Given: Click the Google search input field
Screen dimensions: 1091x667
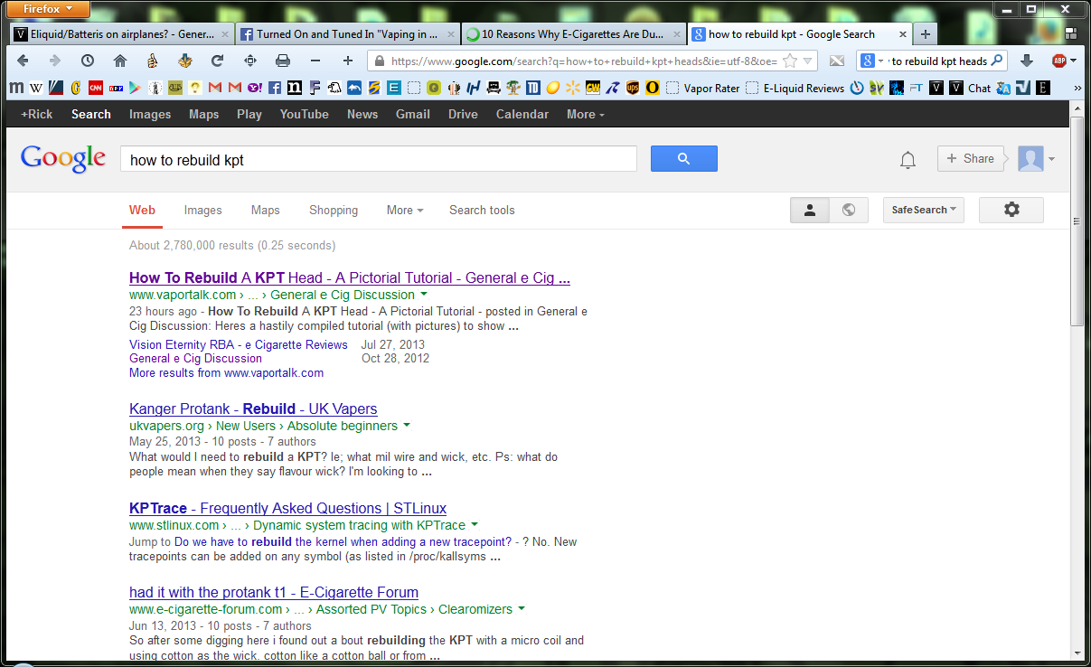Looking at the screenshot, I should (378, 159).
